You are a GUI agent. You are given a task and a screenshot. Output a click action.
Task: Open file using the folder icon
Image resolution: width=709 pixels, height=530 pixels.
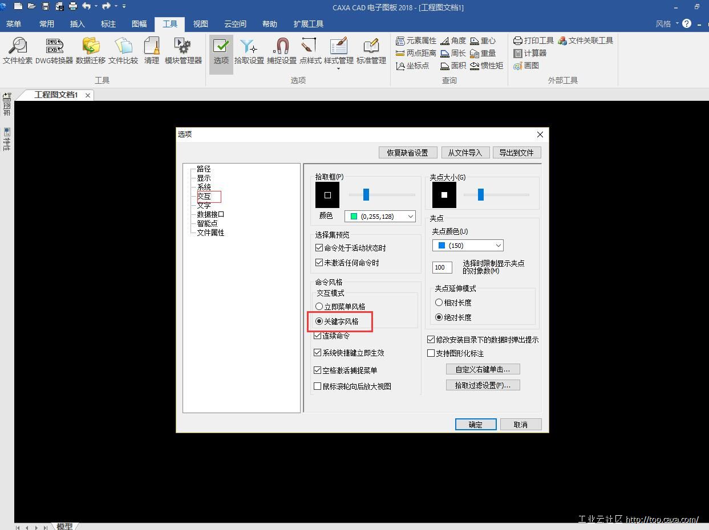[x=32, y=6]
